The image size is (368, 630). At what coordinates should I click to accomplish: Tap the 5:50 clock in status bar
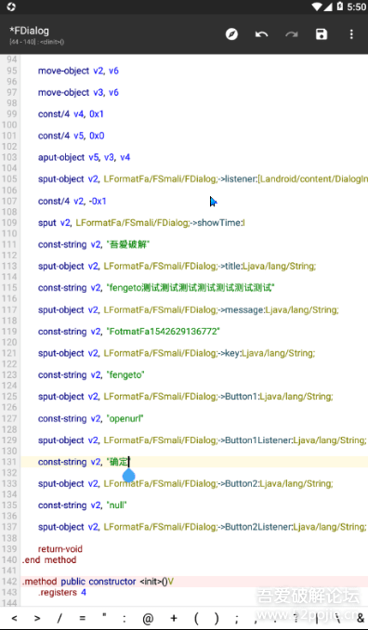pos(356,7)
